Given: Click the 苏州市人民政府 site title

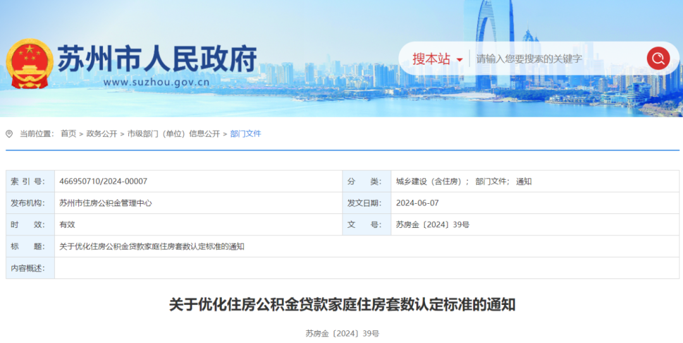Looking at the screenshot, I should pyautogui.click(x=157, y=59).
